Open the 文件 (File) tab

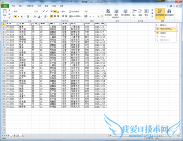click(x=5, y=6)
